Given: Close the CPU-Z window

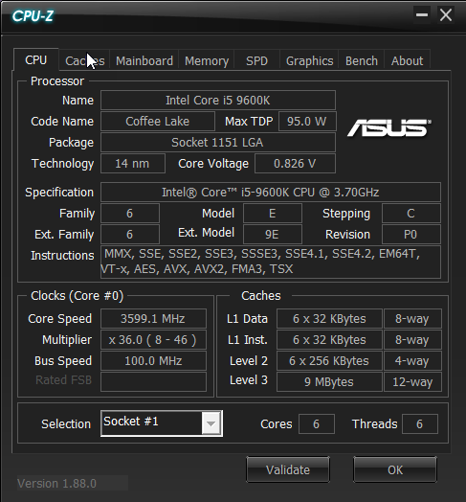Looking at the screenshot, I should coord(446,14).
